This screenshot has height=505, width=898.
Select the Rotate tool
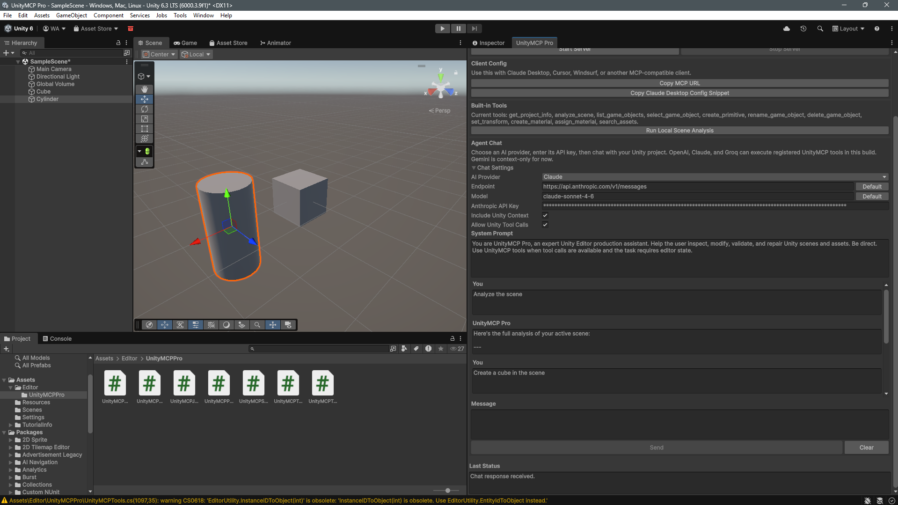(145, 109)
